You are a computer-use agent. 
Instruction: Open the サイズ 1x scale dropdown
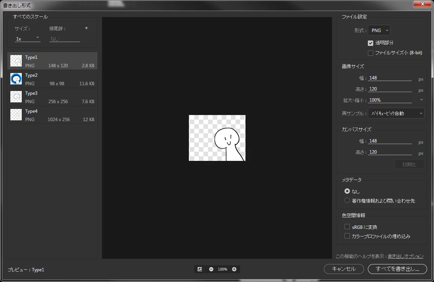point(28,39)
